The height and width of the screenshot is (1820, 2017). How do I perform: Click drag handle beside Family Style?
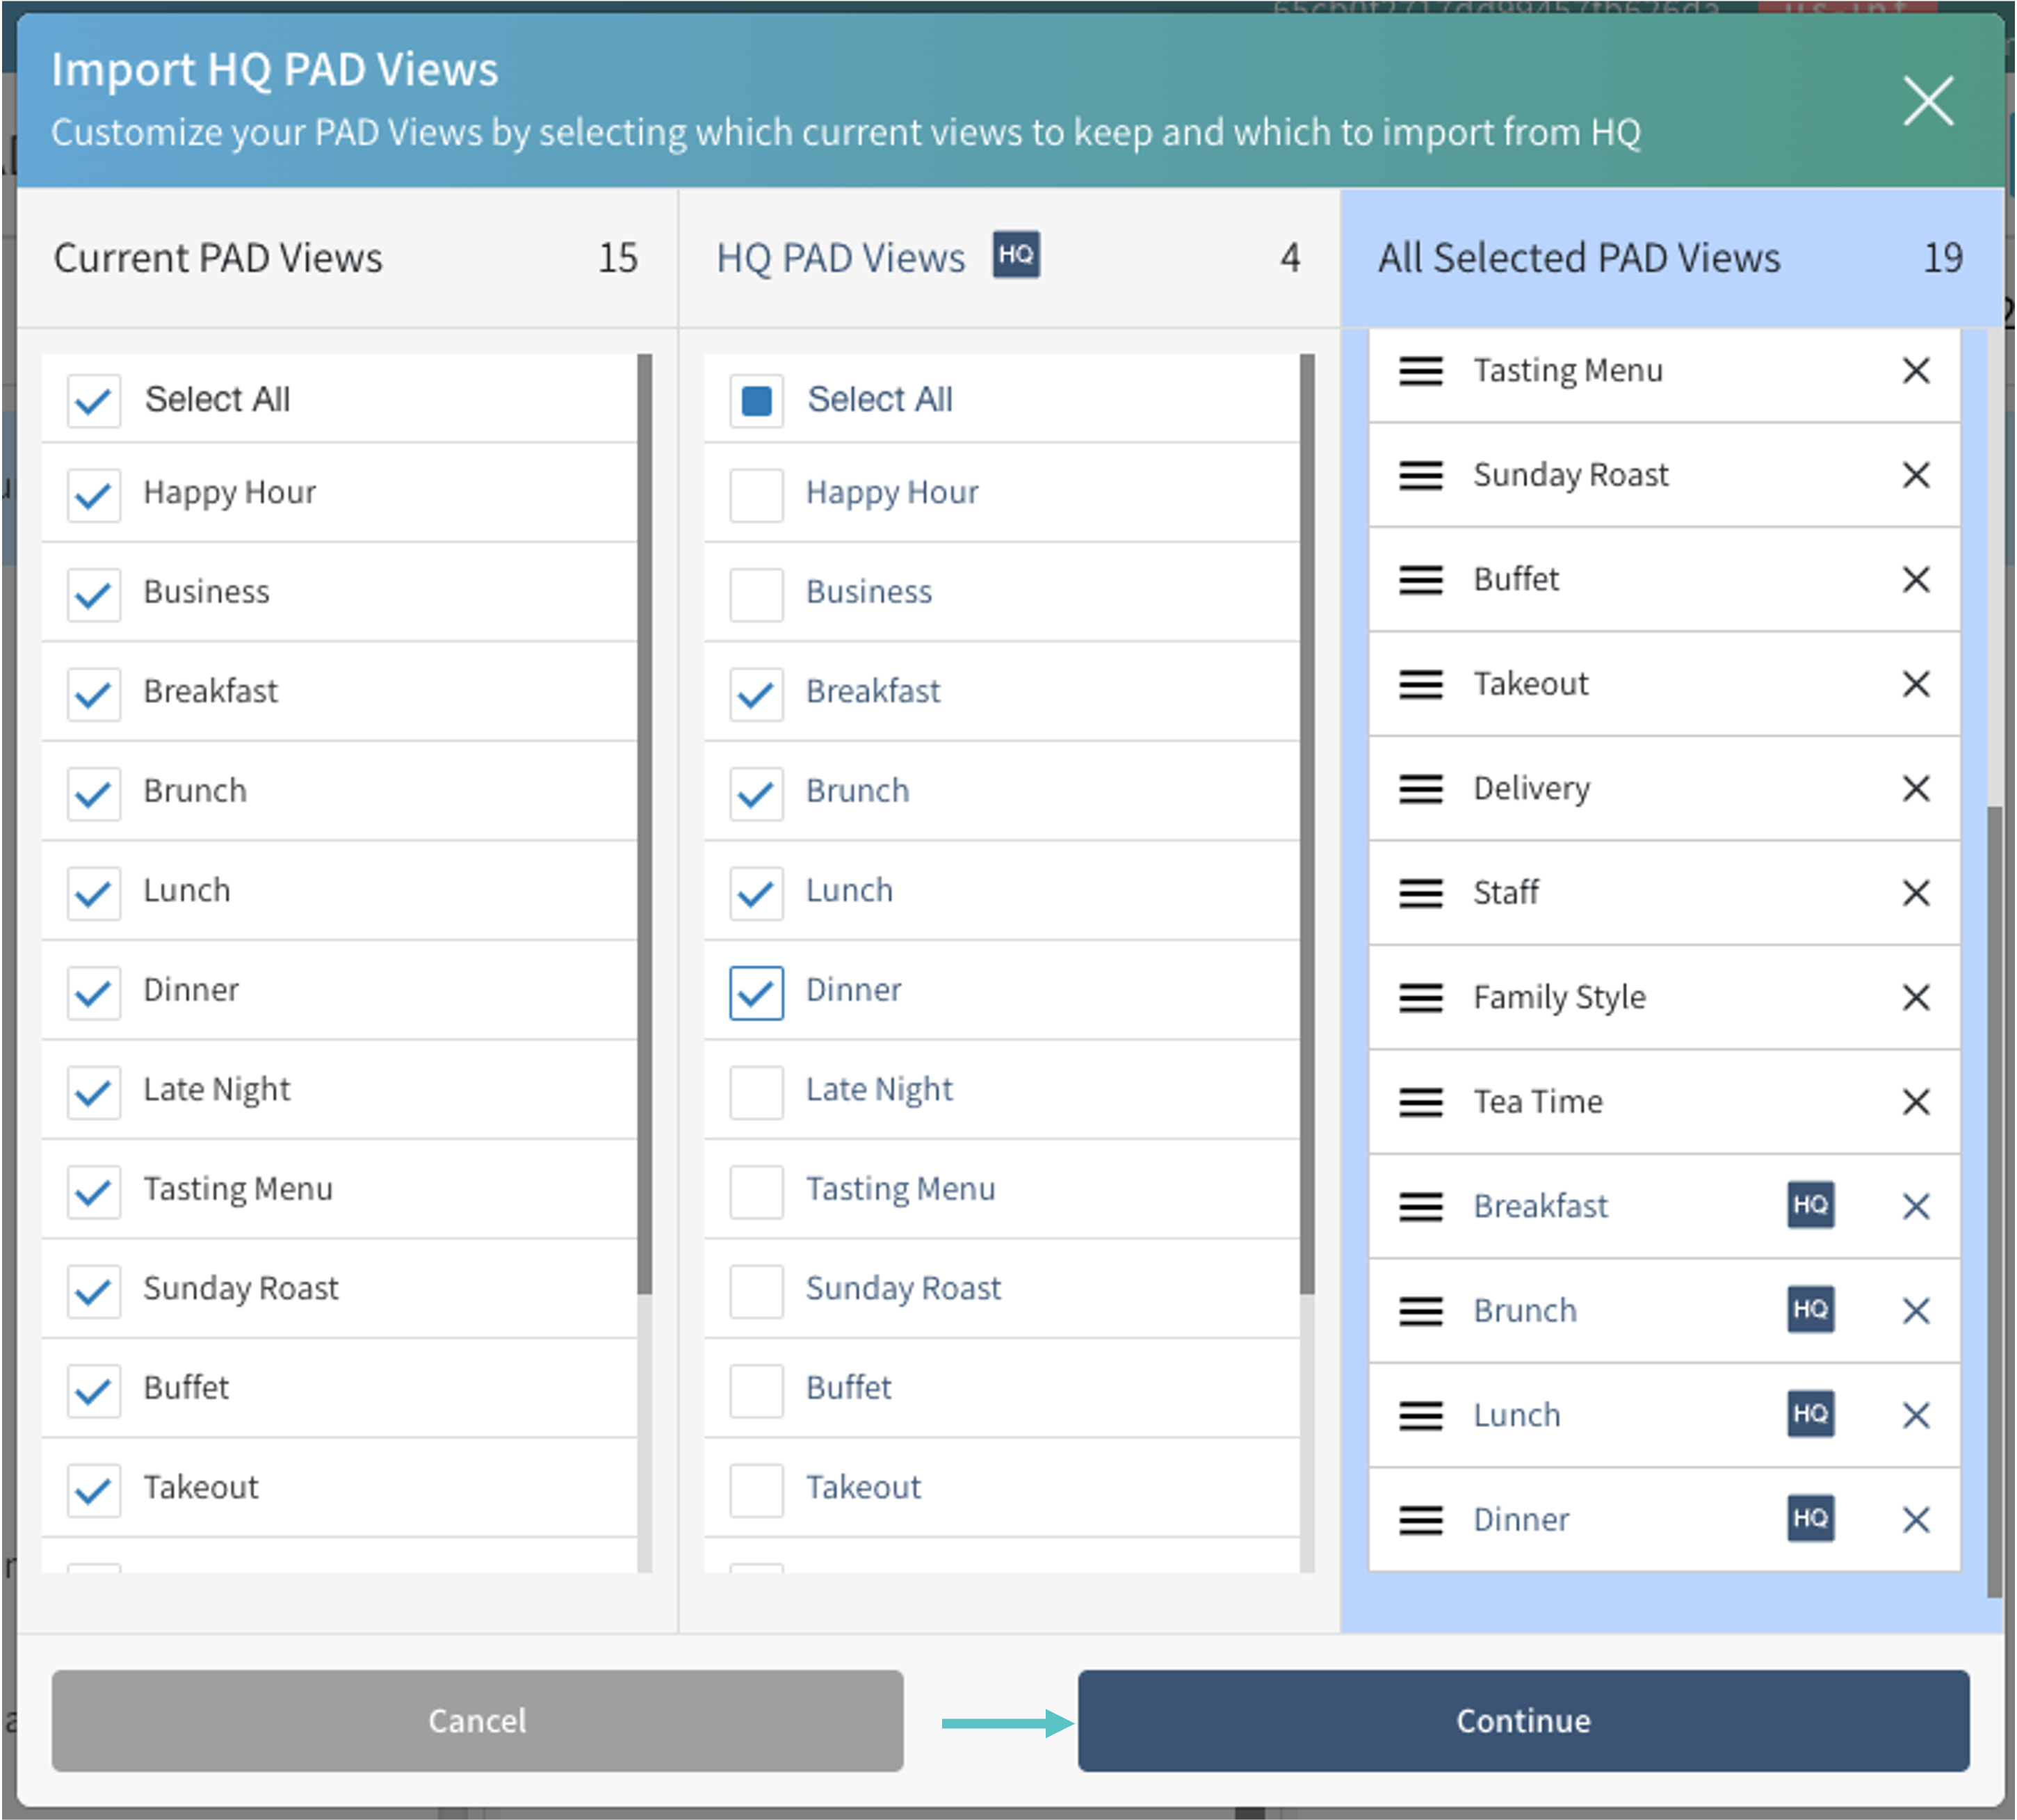click(1420, 997)
